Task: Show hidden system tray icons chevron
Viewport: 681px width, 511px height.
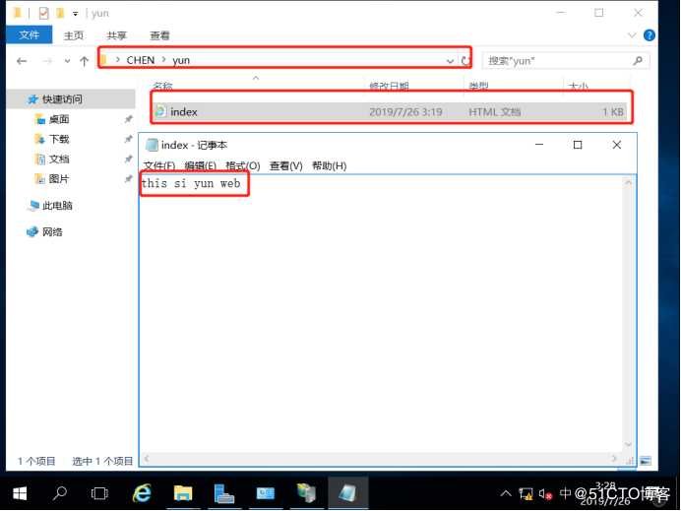Action: tap(506, 493)
